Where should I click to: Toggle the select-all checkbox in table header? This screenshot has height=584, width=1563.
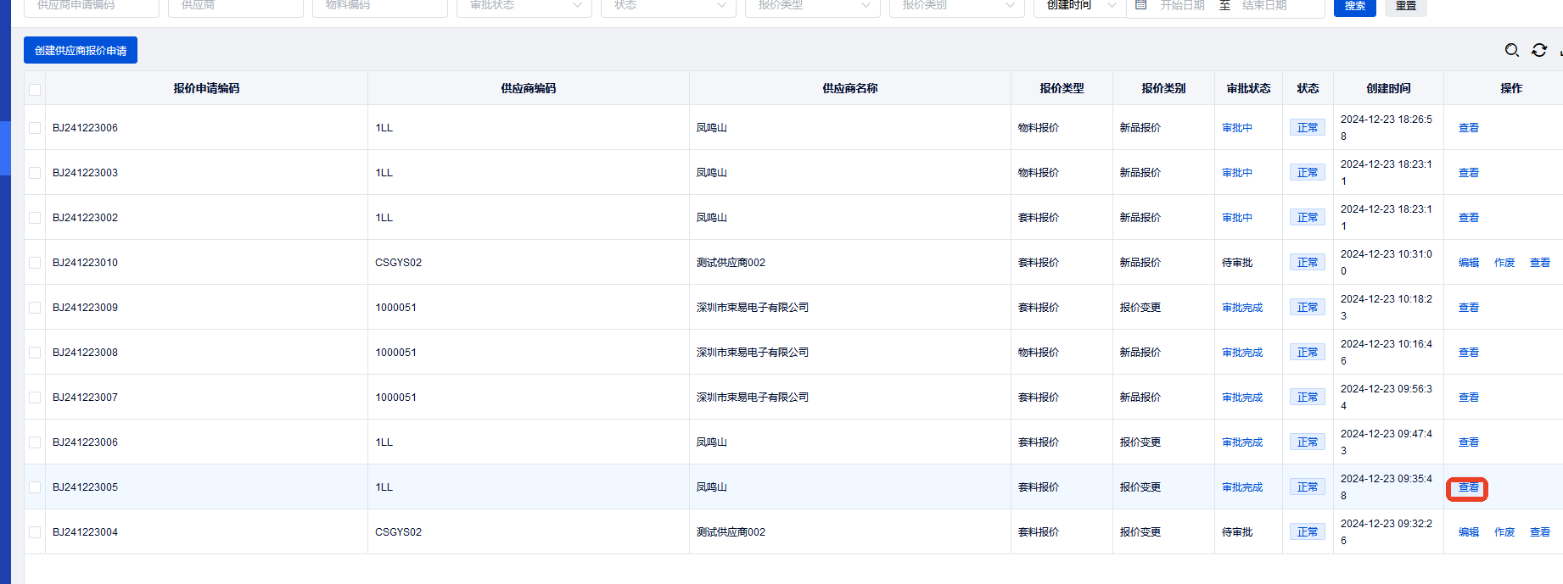click(x=35, y=90)
